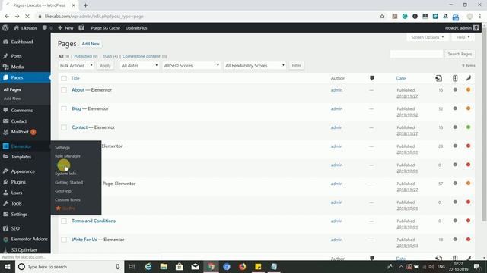Tick the checkbox for About page
The height and width of the screenshot is (273, 487).
pyautogui.click(x=64, y=90)
